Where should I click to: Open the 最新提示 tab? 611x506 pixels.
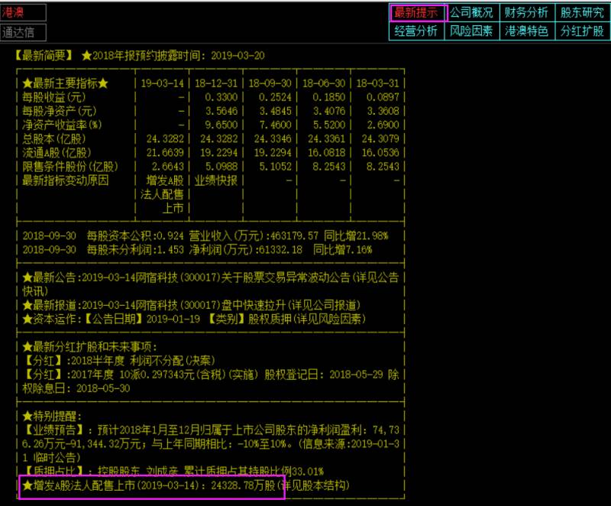pos(416,12)
